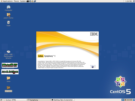Switch to the Symphony taskbar button

39,100
